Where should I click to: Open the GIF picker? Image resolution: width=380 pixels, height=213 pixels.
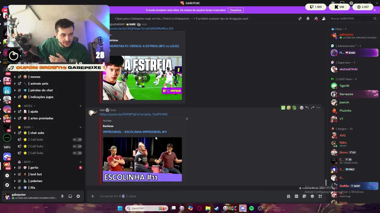pos(296,196)
